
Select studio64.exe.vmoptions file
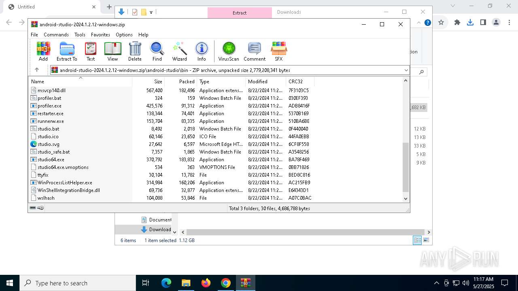(x=63, y=167)
